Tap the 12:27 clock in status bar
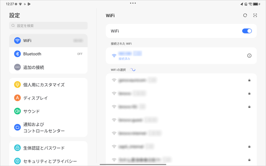Viewport: 266px width, 166px height. (x=10, y=4)
